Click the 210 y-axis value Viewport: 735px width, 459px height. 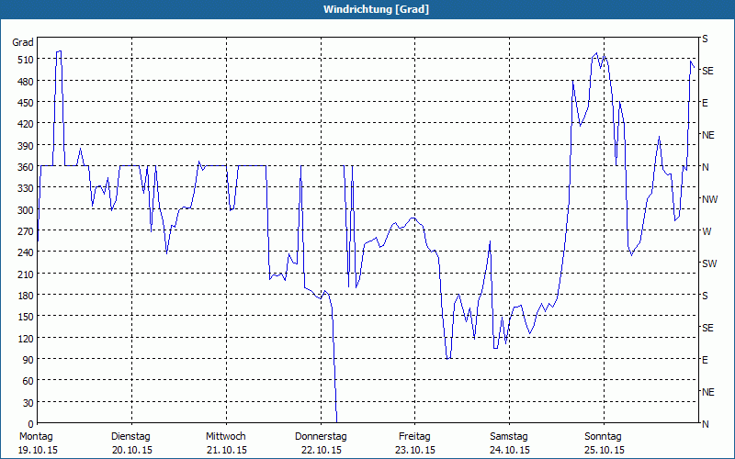click(x=26, y=274)
